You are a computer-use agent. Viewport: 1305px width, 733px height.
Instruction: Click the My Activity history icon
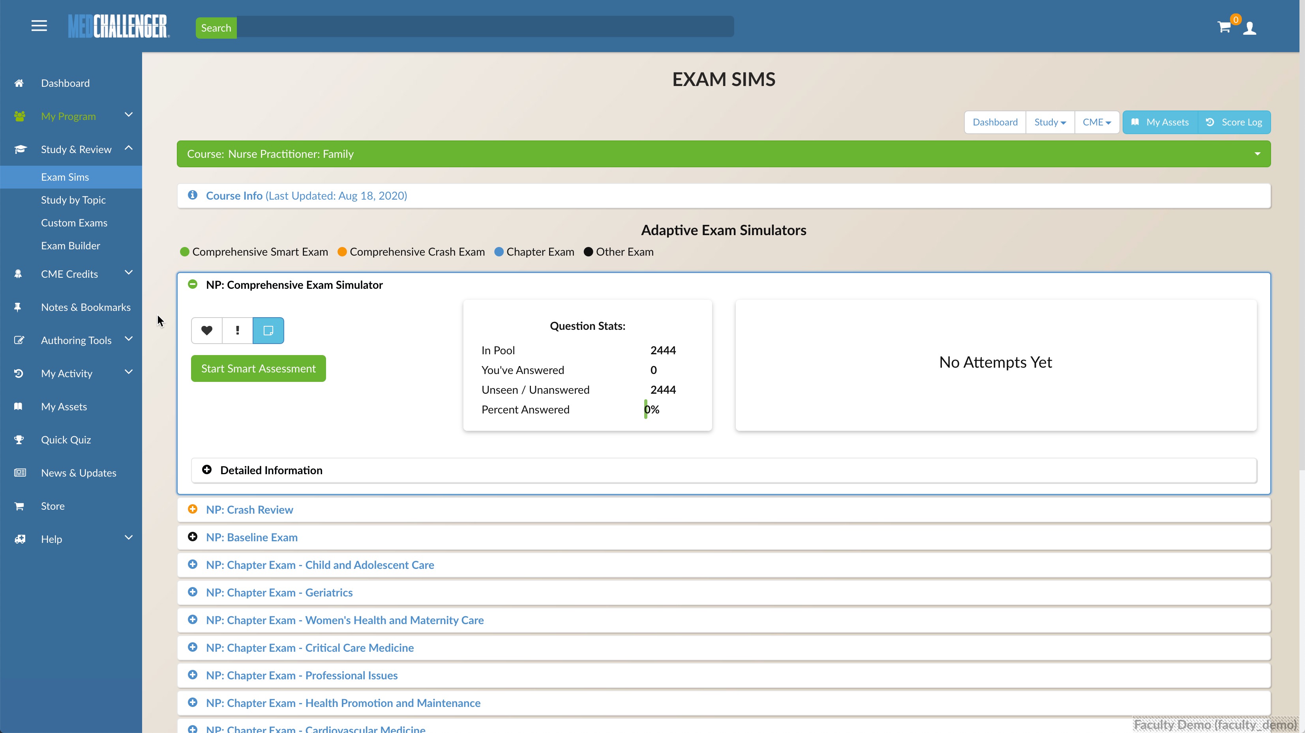[19, 374]
